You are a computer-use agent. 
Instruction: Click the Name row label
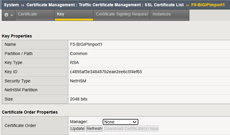click(10, 44)
